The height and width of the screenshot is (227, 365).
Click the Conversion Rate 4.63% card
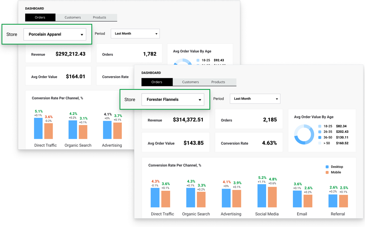pos(249,143)
